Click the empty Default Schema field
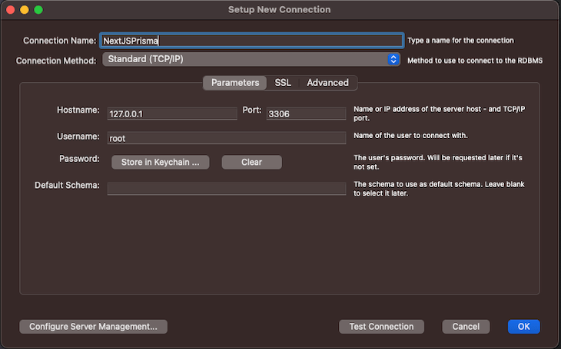The image size is (561, 349). pos(226,189)
